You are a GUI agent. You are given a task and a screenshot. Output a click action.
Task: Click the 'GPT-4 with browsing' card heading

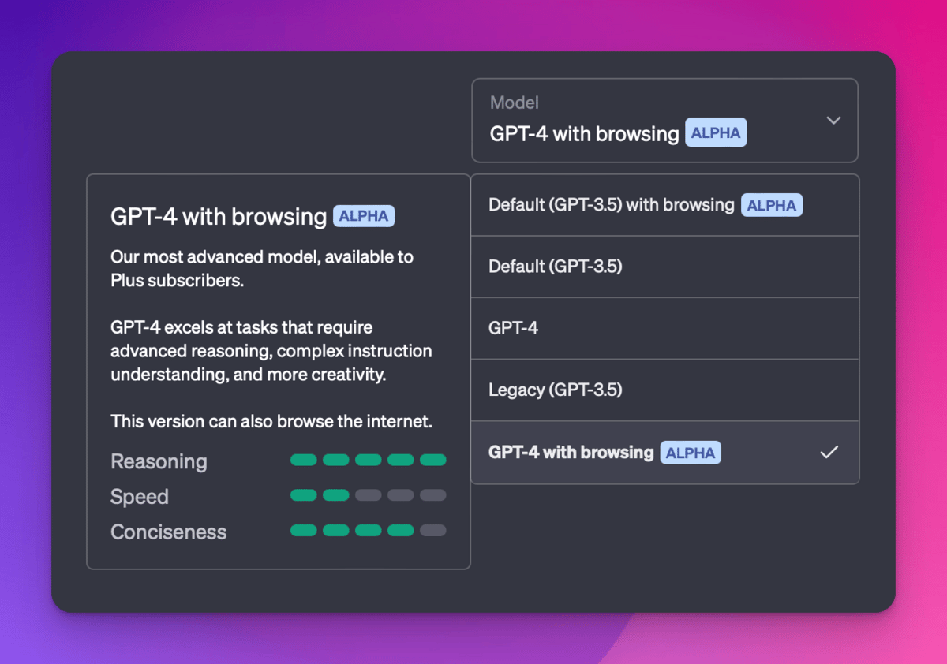tap(219, 217)
